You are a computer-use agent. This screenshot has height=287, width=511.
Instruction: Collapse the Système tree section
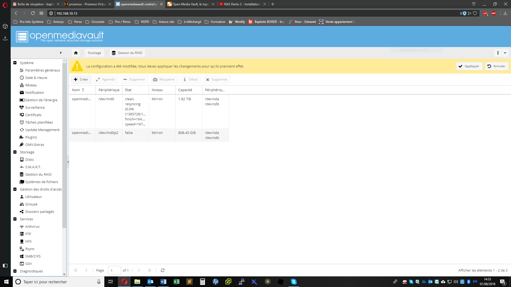(15, 63)
